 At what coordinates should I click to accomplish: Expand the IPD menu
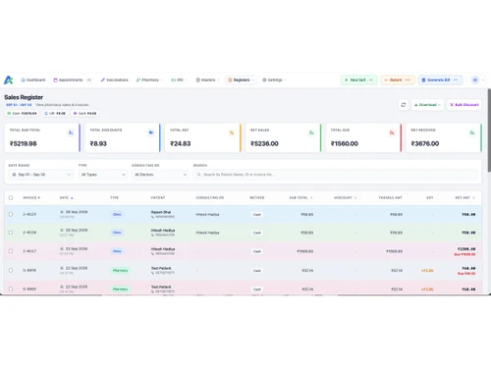tap(179, 79)
